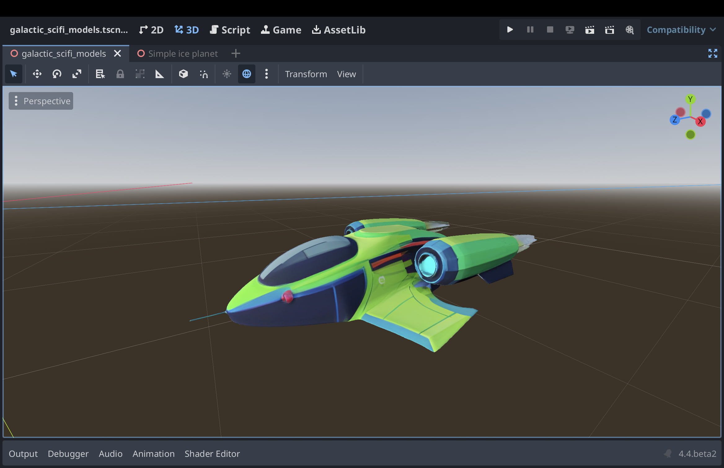Click the remote deploy monitor icon
The image size is (724, 468).
(x=570, y=30)
